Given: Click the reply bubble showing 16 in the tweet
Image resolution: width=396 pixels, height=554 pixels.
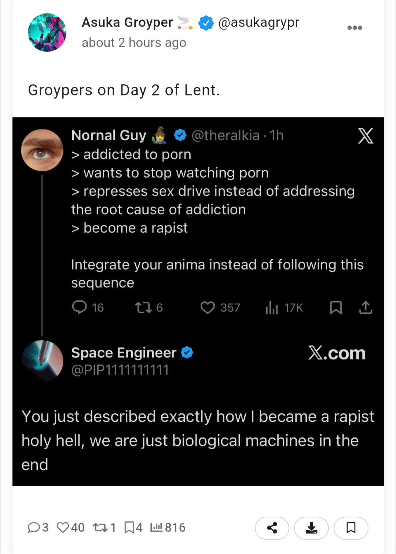Looking at the screenshot, I should [x=80, y=308].
